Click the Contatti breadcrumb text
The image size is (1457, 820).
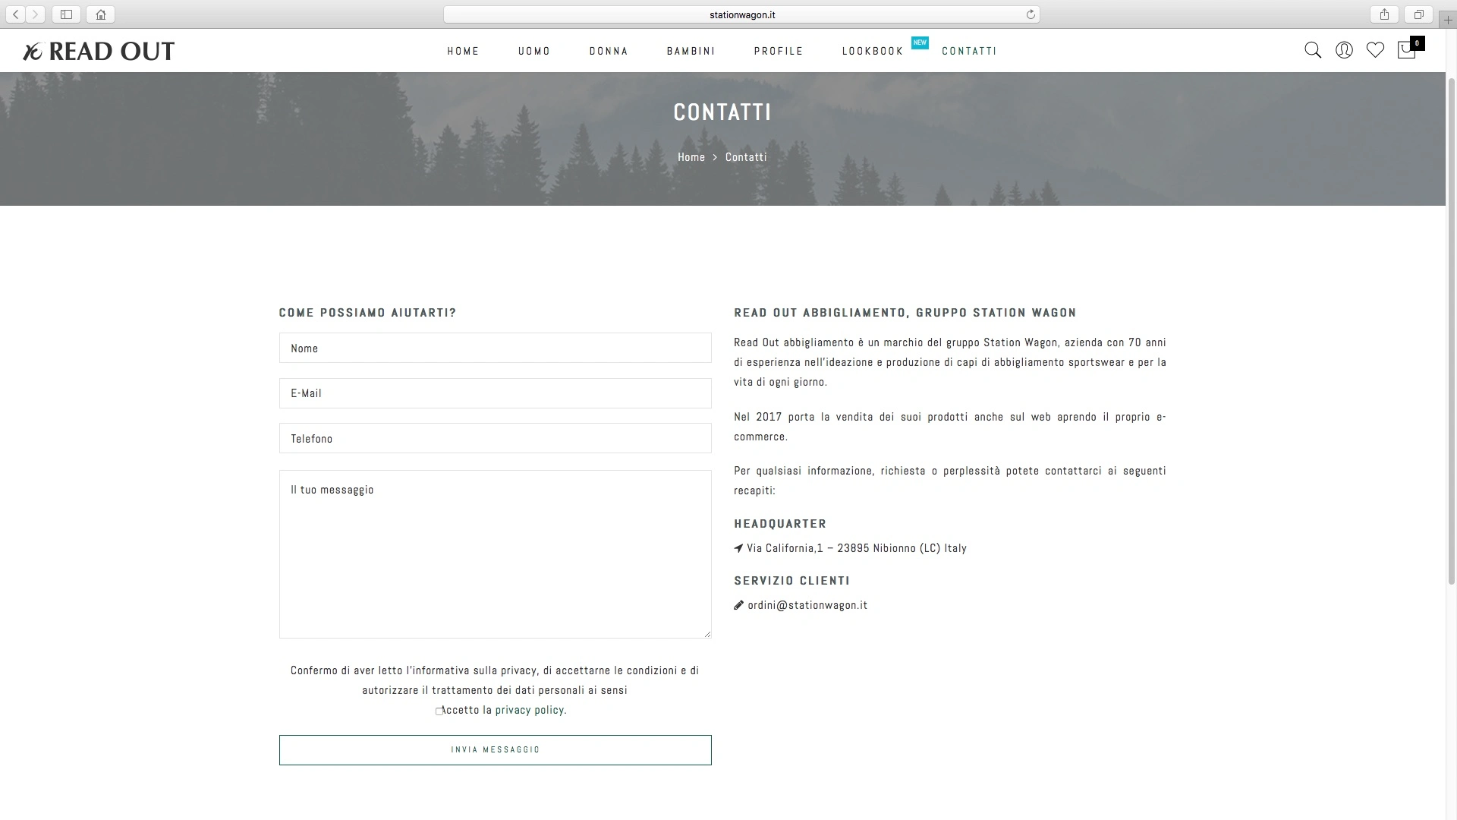click(x=746, y=157)
